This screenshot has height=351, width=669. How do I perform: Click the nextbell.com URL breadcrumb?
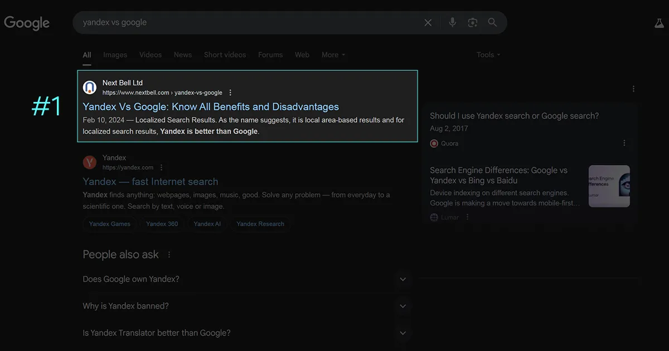[x=162, y=92]
